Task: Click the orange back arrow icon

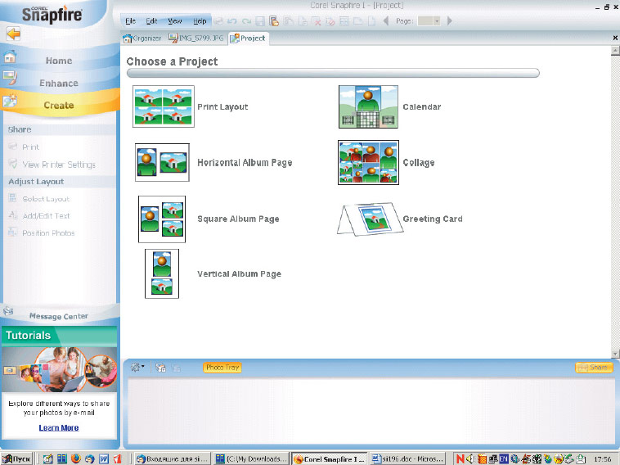Action: tap(13, 34)
